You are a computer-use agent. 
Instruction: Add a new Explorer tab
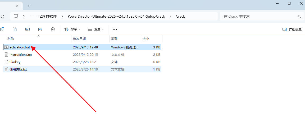(x=29, y=6)
